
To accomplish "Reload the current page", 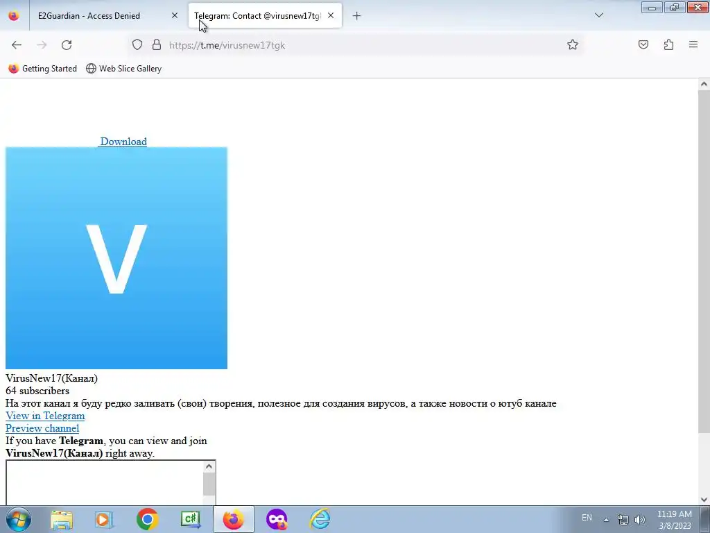I will pos(67,45).
